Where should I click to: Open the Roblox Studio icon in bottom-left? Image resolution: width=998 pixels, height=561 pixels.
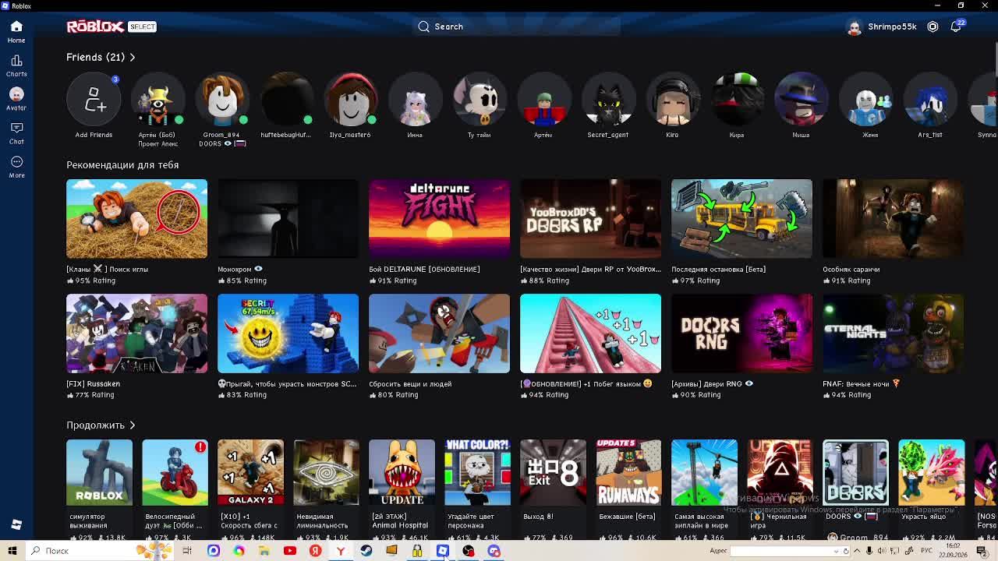click(16, 524)
